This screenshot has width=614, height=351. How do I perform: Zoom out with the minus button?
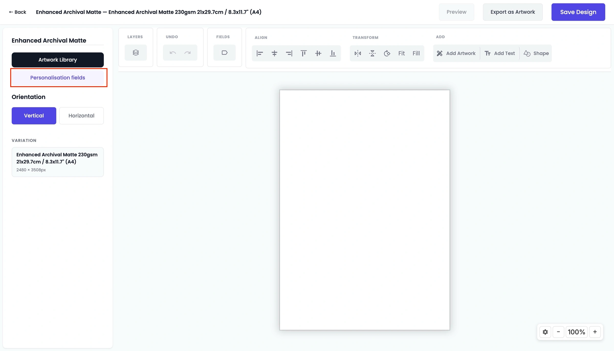(x=558, y=332)
